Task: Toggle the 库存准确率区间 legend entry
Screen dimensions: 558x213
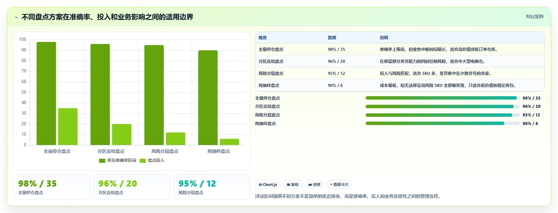Action: pos(118,160)
